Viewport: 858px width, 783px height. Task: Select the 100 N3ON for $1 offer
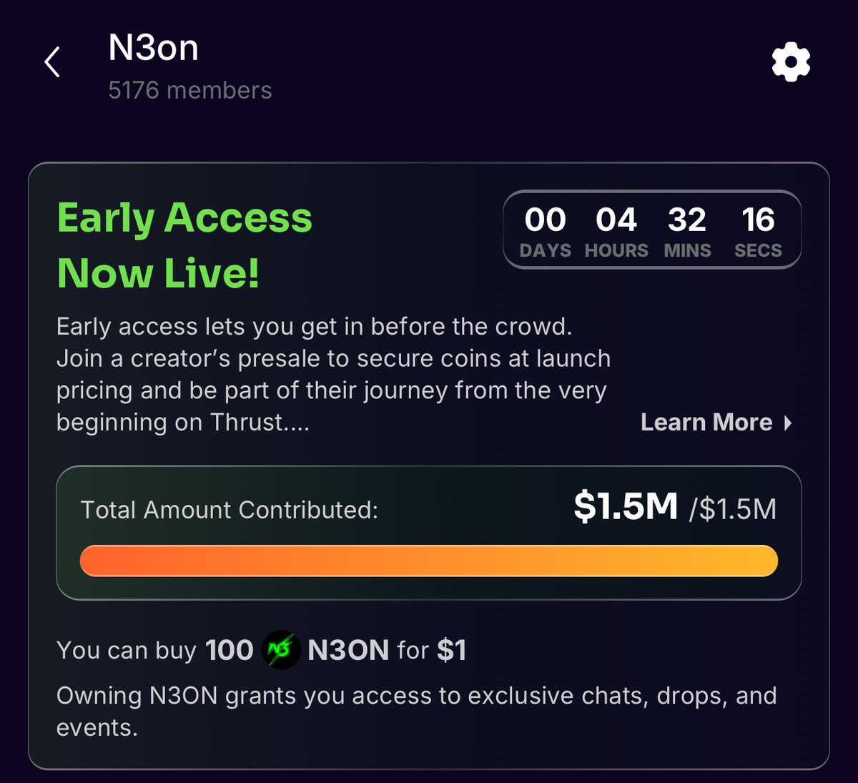pos(261,650)
